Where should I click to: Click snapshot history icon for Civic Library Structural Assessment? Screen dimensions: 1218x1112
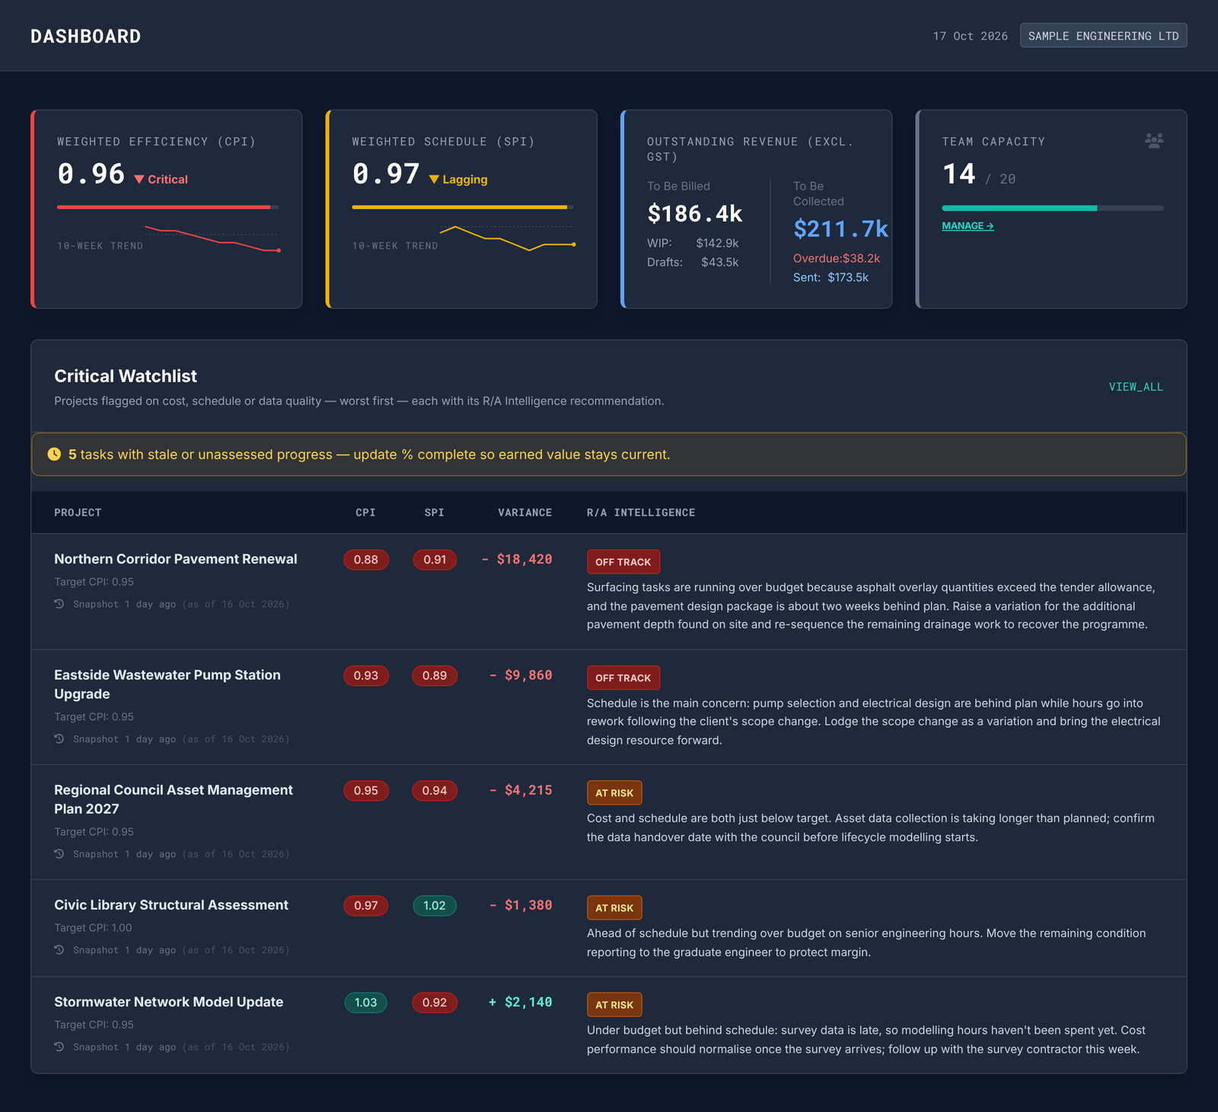click(59, 950)
